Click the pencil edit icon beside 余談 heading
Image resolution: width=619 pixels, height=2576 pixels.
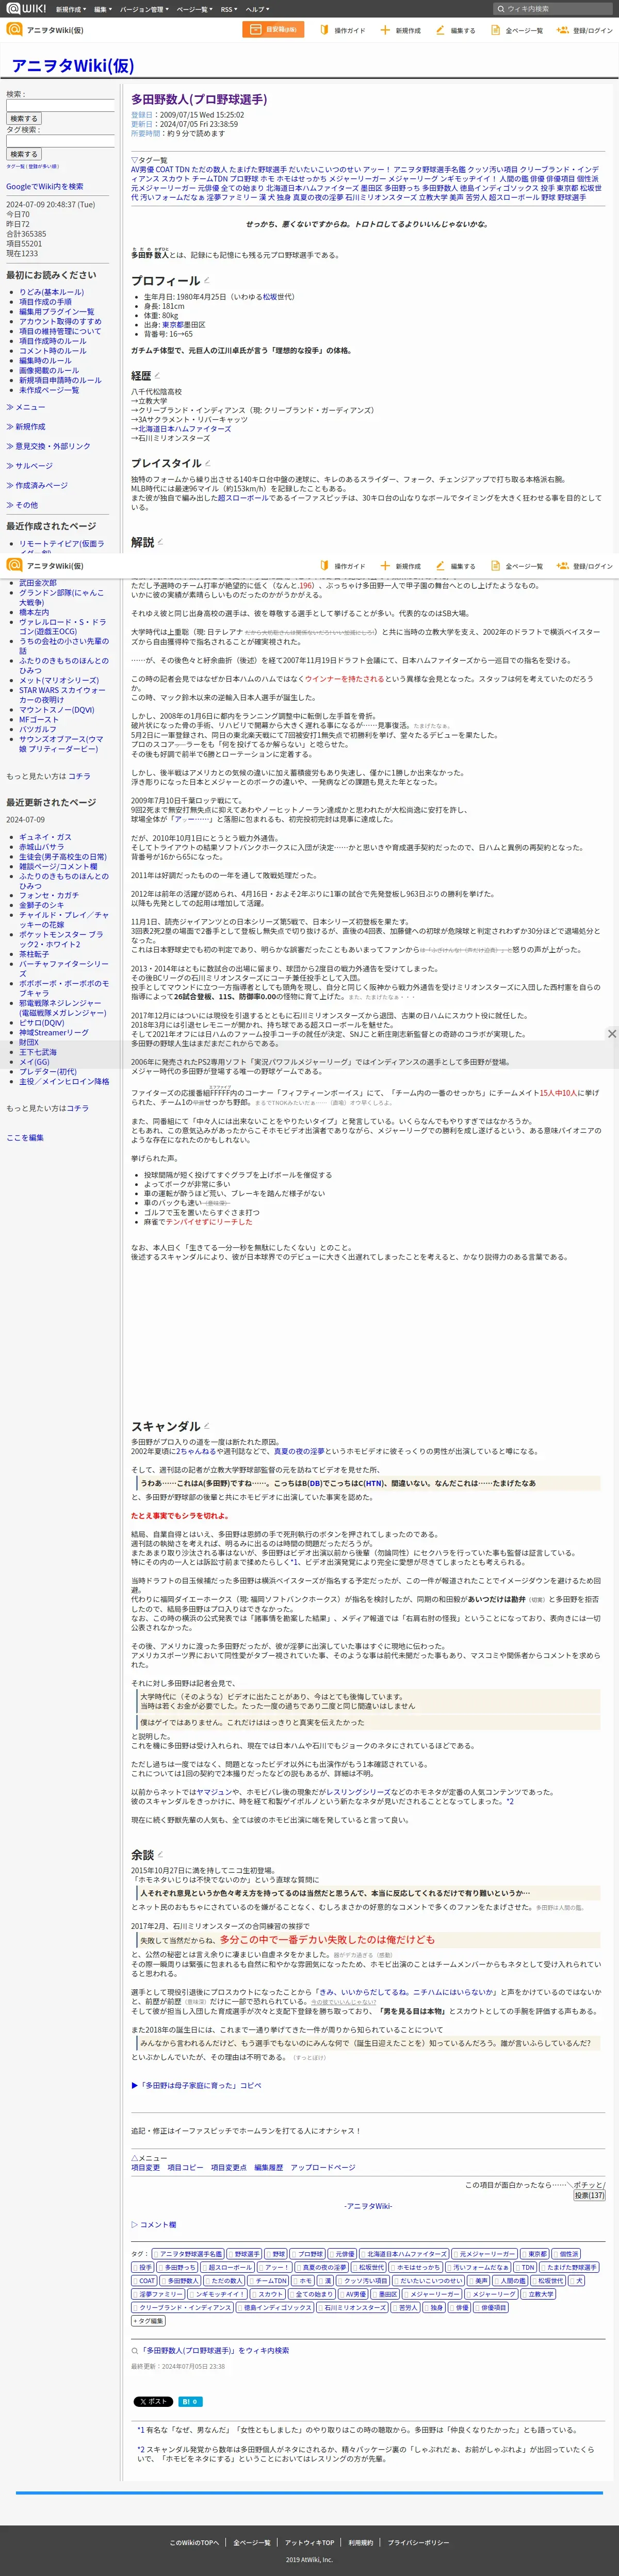pos(160,1855)
